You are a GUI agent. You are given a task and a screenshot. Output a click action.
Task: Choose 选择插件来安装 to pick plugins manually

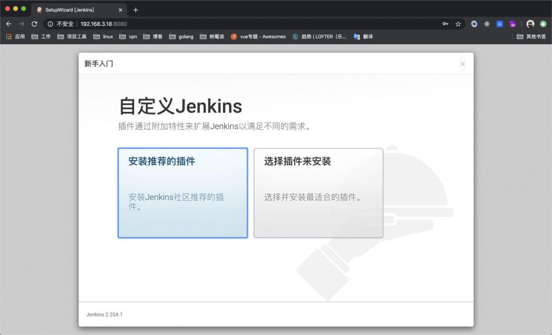click(x=318, y=193)
